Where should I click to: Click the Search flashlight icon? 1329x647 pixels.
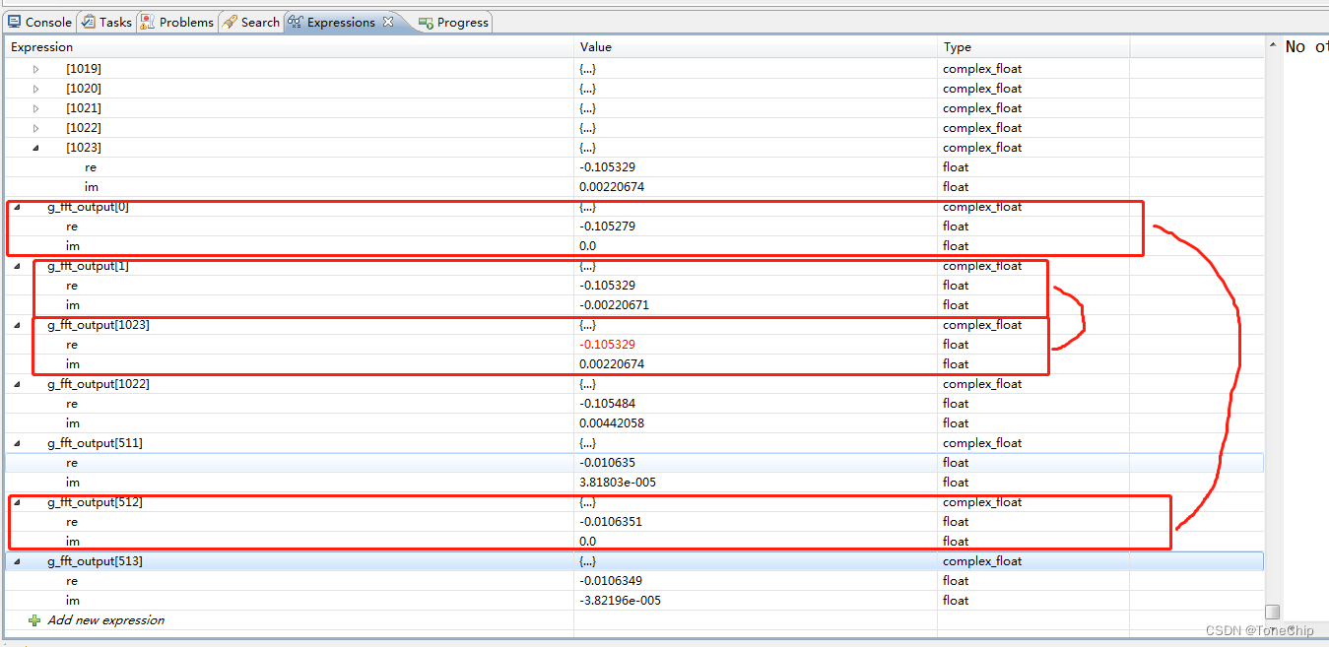[x=230, y=22]
